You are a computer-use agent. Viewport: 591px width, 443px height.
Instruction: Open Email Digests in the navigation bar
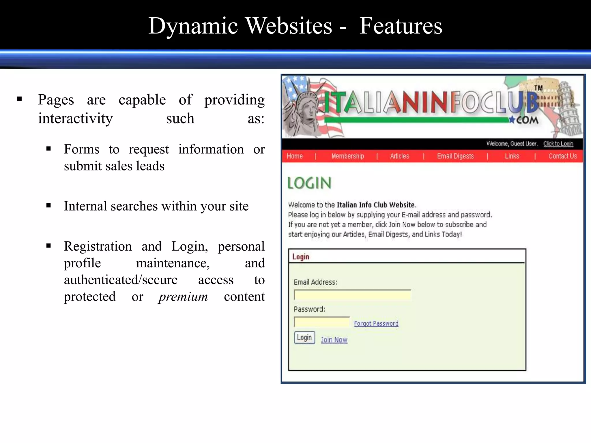pos(455,156)
